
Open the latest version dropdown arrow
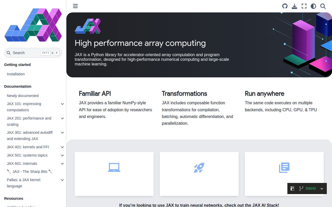point(322,189)
